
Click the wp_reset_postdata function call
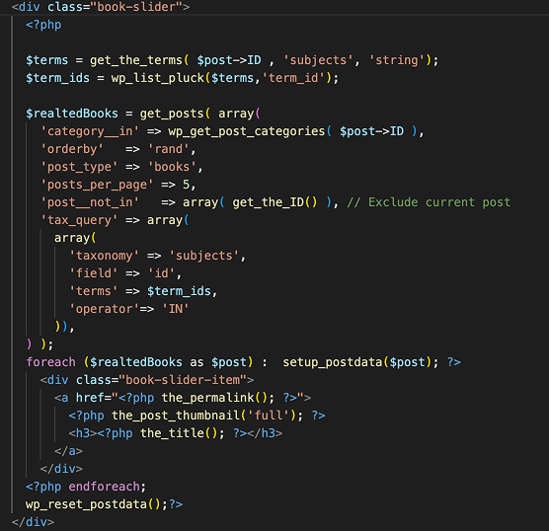point(86,504)
